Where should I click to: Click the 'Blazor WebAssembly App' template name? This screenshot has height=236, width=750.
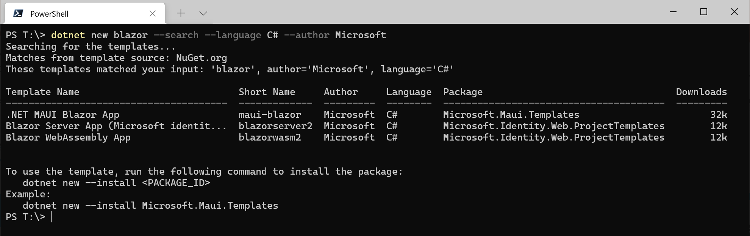click(x=68, y=138)
